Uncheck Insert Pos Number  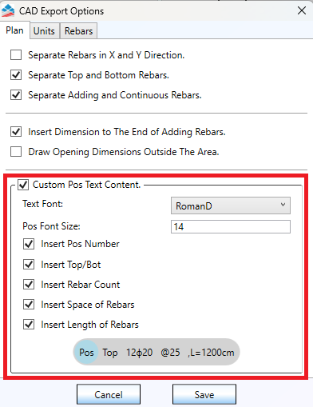click(29, 244)
